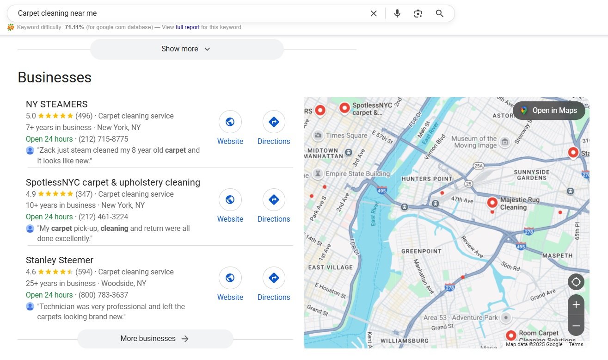Select the SpotlessNYC carpet map pin

(x=344, y=108)
